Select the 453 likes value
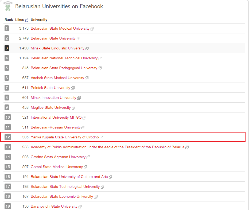 click(x=25, y=107)
